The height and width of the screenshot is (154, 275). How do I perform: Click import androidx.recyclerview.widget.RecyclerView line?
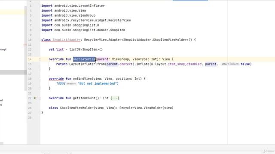pyautogui.click(x=86, y=20)
